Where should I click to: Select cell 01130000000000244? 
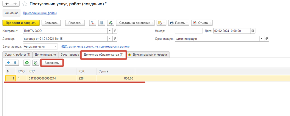pyautogui.click(x=52, y=78)
